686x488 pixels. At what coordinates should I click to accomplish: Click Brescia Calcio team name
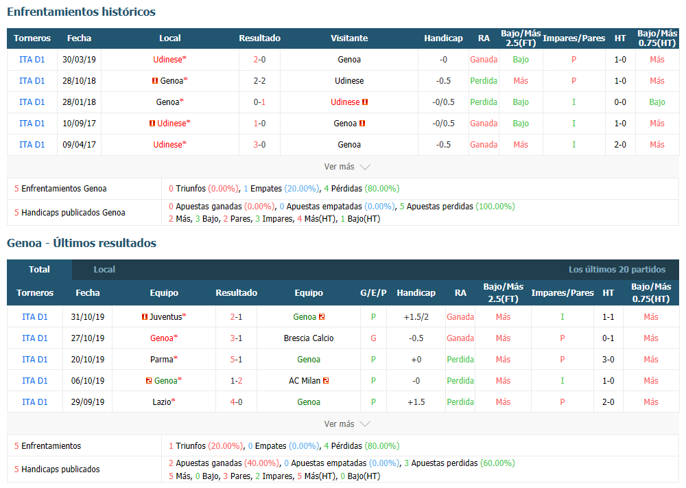pos(309,338)
